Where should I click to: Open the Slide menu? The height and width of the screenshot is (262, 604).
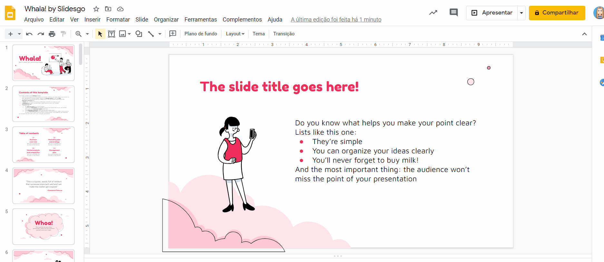pyautogui.click(x=142, y=20)
